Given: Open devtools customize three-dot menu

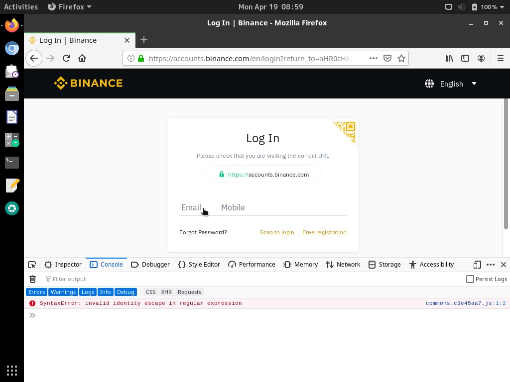Looking at the screenshot, I should [x=491, y=265].
